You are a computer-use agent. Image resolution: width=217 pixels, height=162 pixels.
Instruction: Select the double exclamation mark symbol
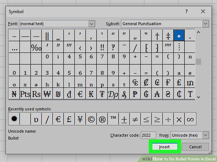coord(102,47)
